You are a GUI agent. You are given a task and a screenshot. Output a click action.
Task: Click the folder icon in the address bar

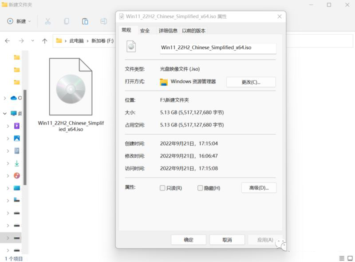point(59,40)
